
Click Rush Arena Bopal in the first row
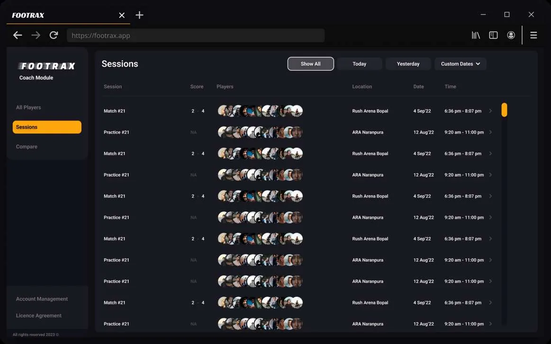tap(370, 111)
